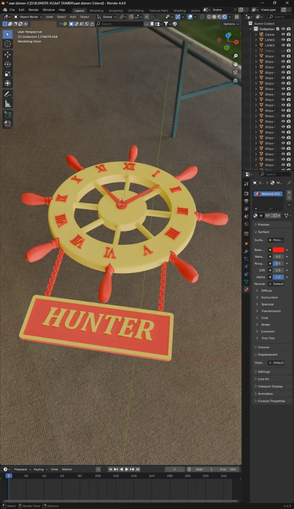Select the 3D Cursor tool
This screenshot has height=509, width=294.
click(7, 44)
